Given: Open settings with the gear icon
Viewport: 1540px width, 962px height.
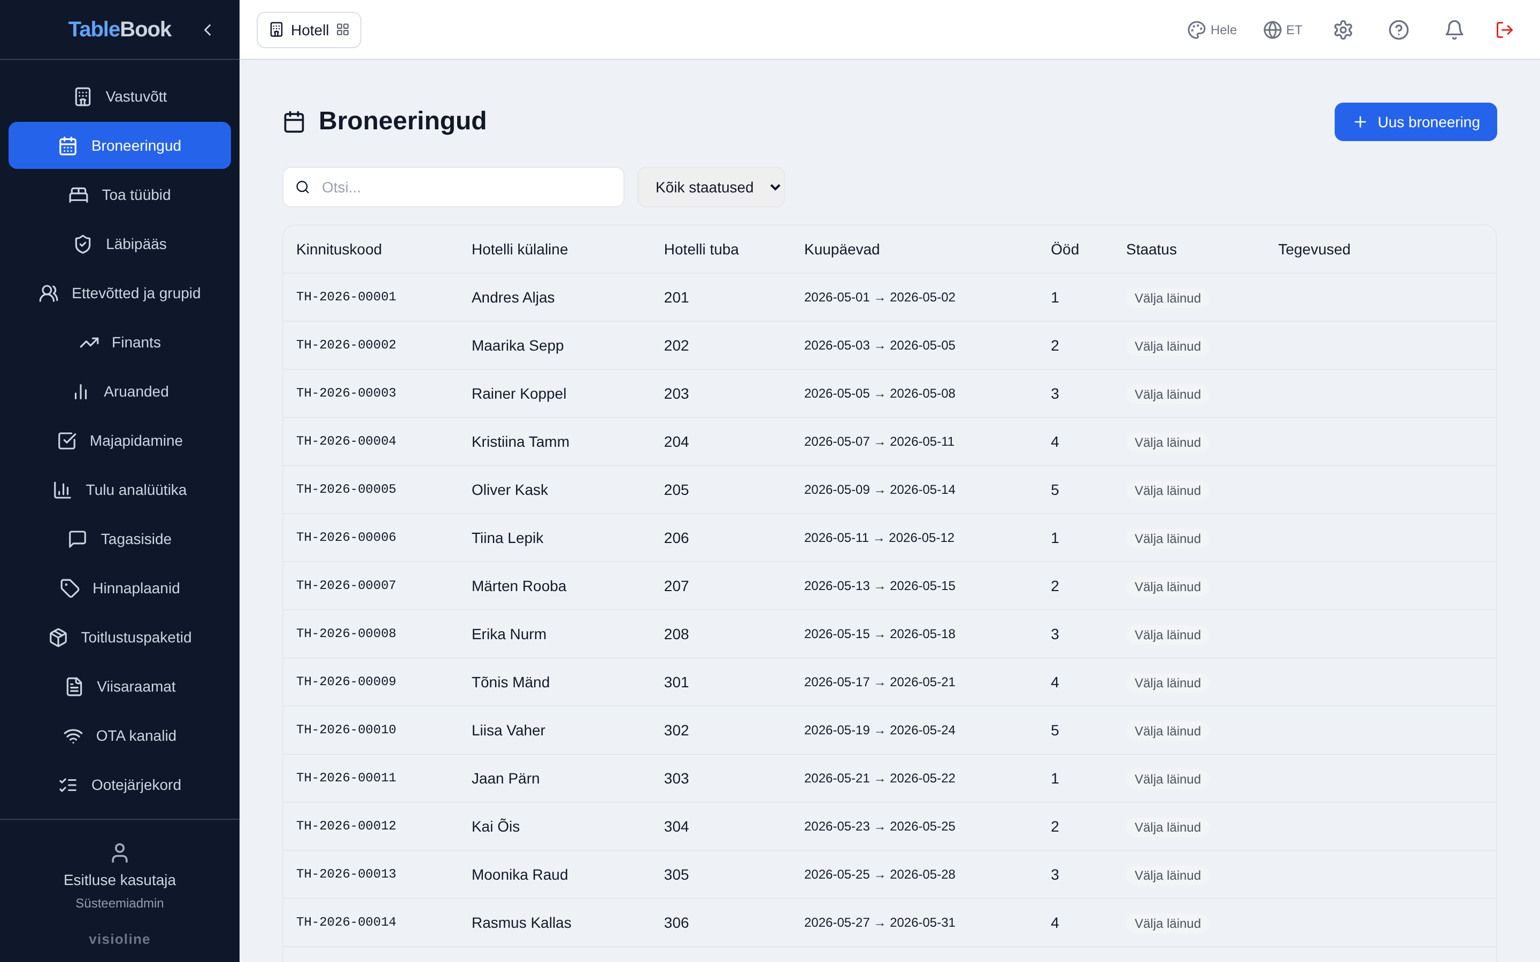Looking at the screenshot, I should tap(1343, 30).
